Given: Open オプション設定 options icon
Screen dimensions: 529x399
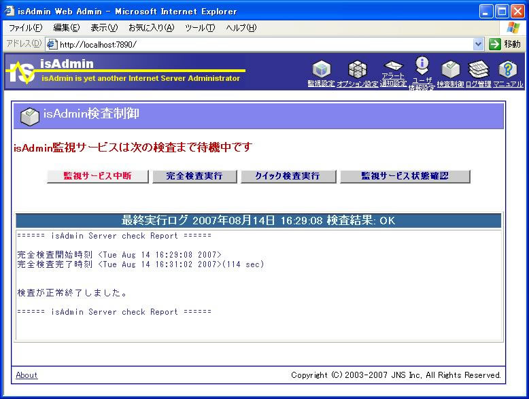Looking at the screenshot, I should tap(357, 69).
